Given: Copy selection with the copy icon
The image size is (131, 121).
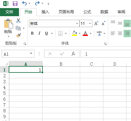Looking at the screenshot, I should [x=18, y=28].
